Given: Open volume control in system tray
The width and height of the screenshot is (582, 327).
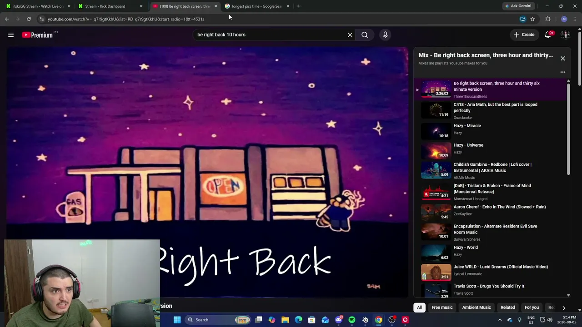Looking at the screenshot, I should click(x=550, y=320).
